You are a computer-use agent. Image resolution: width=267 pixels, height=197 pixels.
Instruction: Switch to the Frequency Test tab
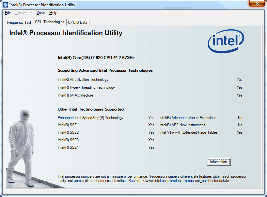19,22
